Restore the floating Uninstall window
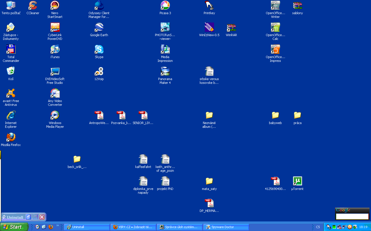 click(x=28, y=217)
